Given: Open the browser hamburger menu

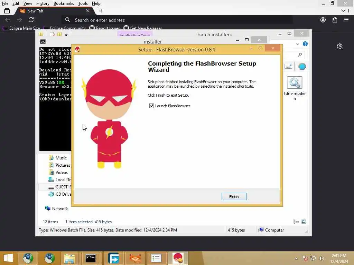Looking at the screenshot, I should 346,20.
